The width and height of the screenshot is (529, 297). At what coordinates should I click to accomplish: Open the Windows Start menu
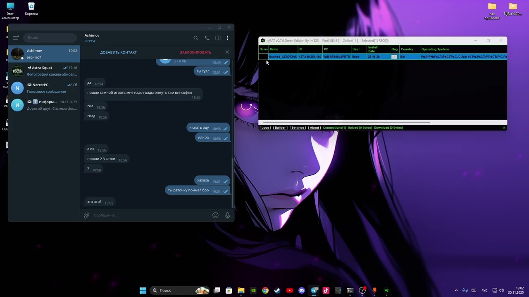(x=143, y=290)
